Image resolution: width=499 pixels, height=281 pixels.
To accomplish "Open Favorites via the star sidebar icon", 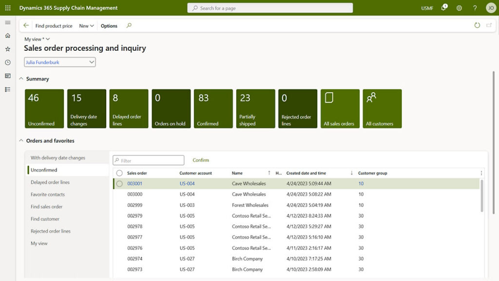I will coord(7,49).
